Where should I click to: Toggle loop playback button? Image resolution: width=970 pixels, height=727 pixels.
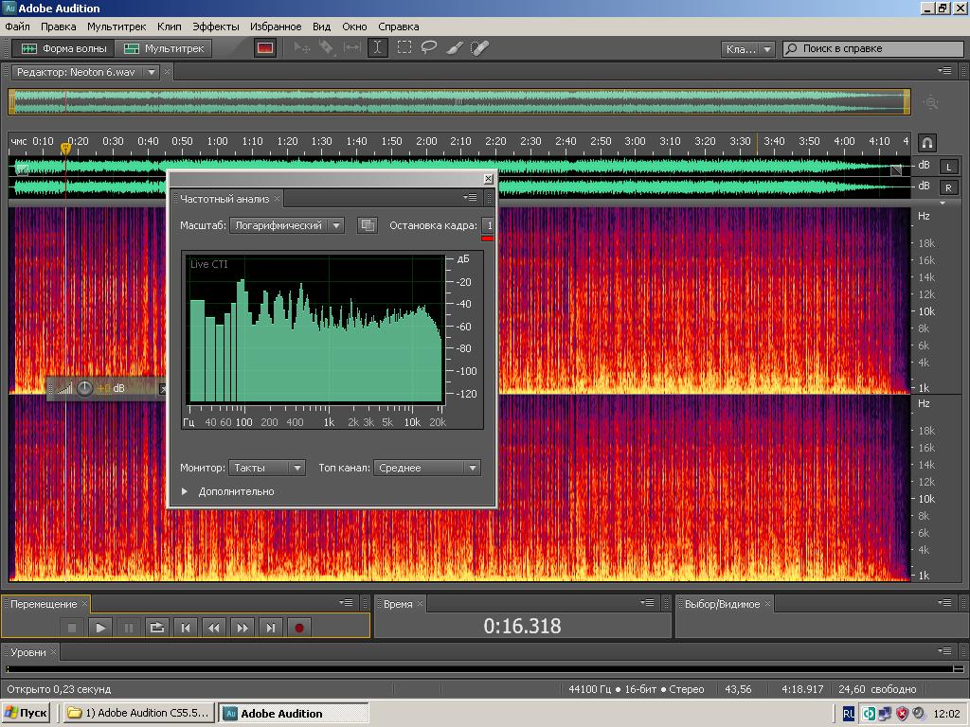(157, 627)
